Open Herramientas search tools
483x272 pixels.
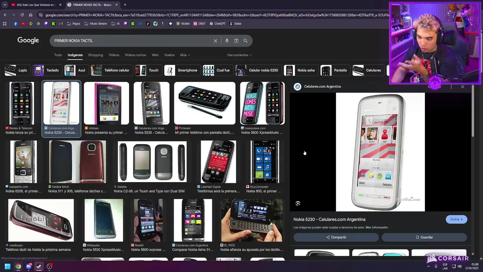click(x=239, y=55)
